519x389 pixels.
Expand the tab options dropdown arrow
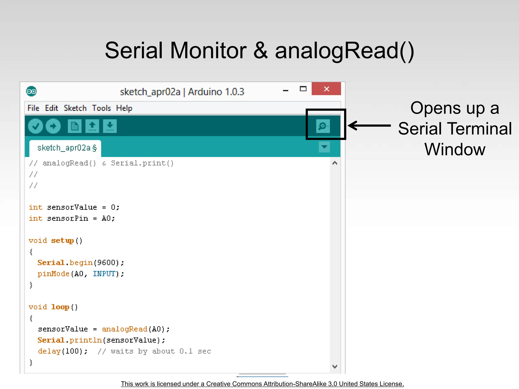click(x=324, y=147)
